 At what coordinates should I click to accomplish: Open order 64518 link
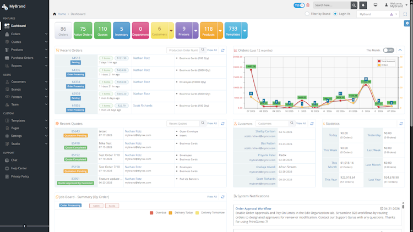(x=76, y=58)
